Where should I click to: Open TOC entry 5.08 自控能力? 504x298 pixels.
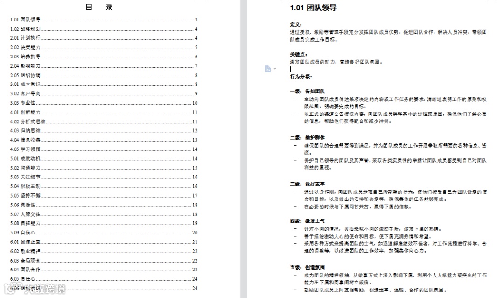click(104, 223)
